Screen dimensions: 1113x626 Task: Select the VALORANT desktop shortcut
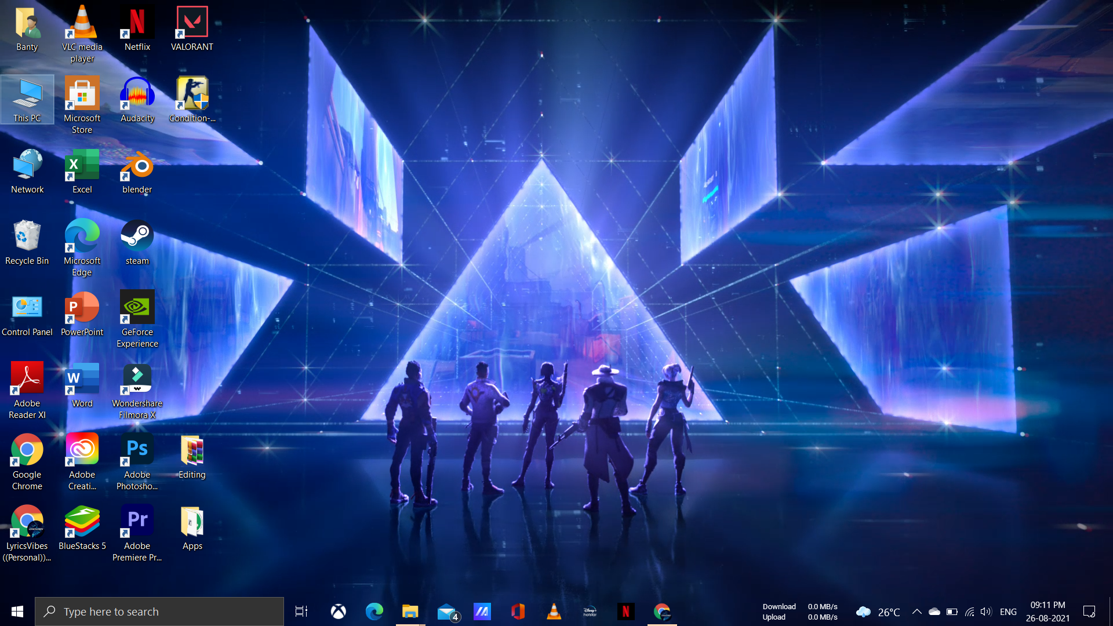(x=192, y=29)
